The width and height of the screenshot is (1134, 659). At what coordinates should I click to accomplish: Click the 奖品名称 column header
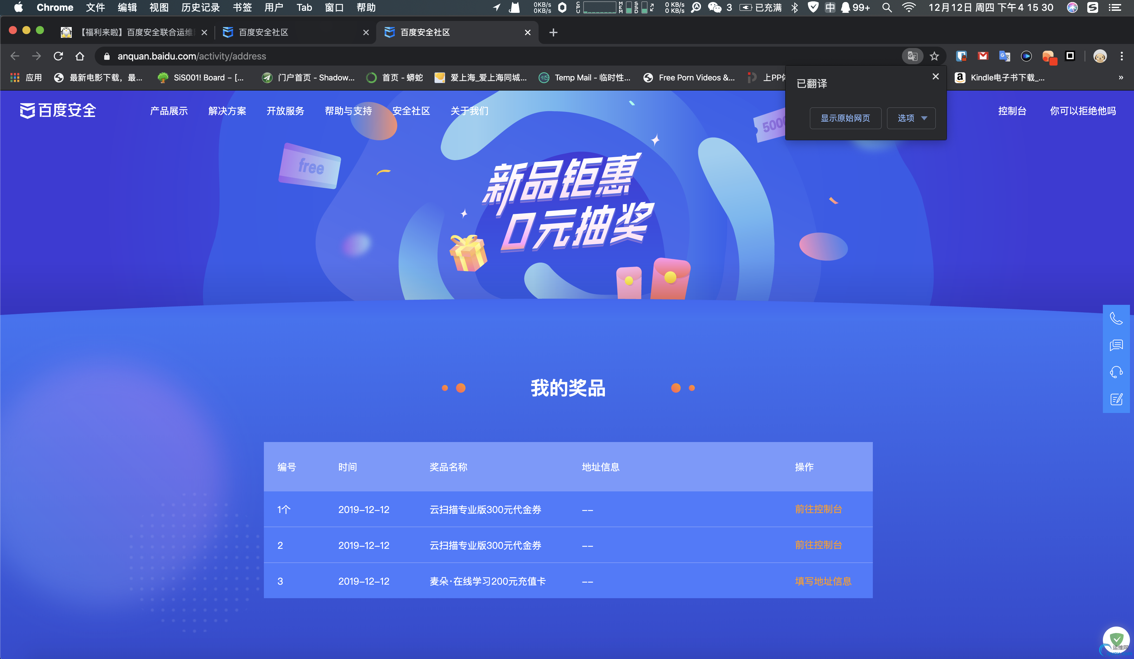[448, 467]
